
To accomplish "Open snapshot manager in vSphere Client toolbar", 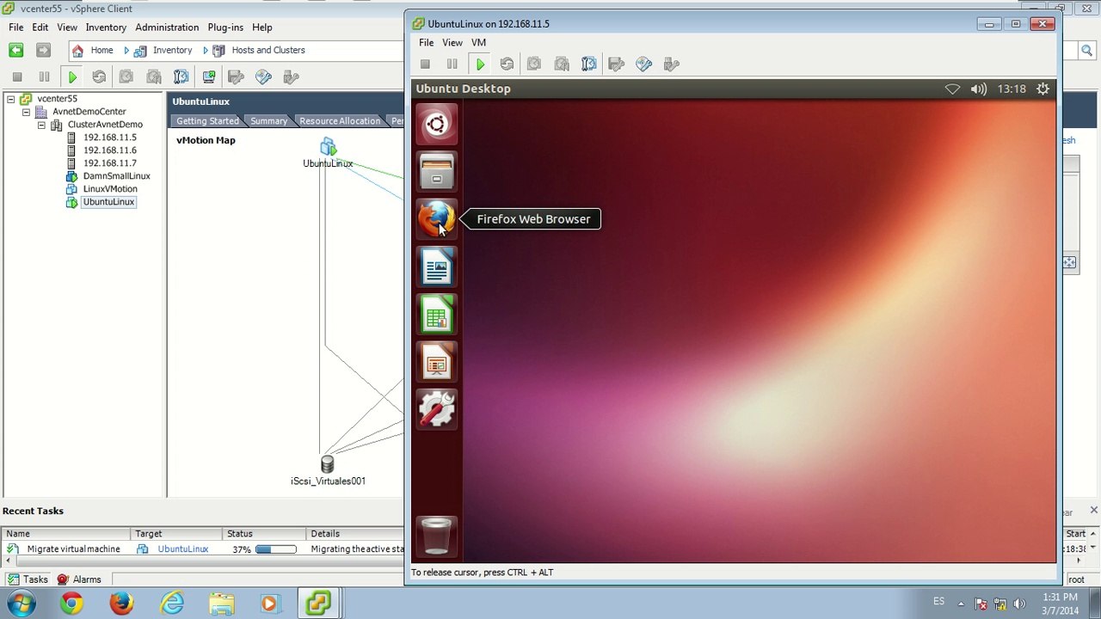I will [x=181, y=77].
